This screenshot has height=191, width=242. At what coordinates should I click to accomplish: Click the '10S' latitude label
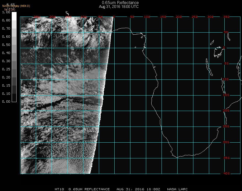point(226,79)
